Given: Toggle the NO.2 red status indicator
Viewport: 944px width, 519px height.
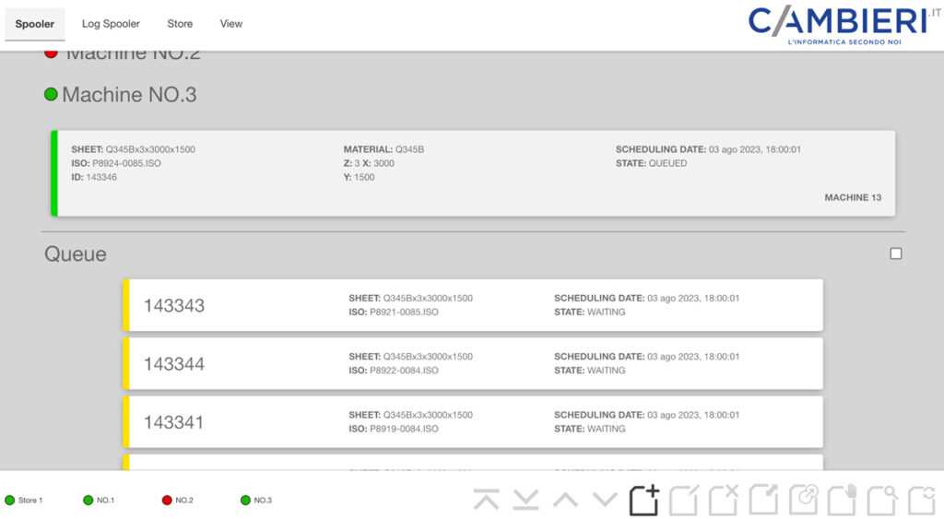Looking at the screenshot, I should point(167,501).
